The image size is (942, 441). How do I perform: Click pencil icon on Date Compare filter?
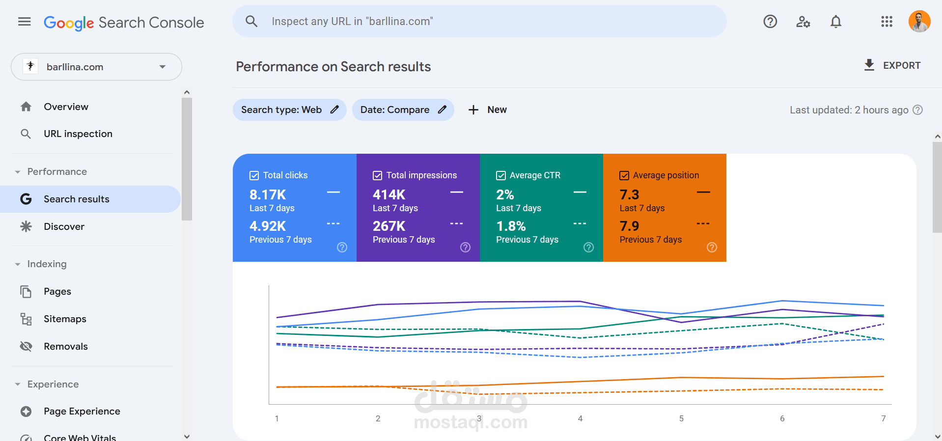(442, 110)
